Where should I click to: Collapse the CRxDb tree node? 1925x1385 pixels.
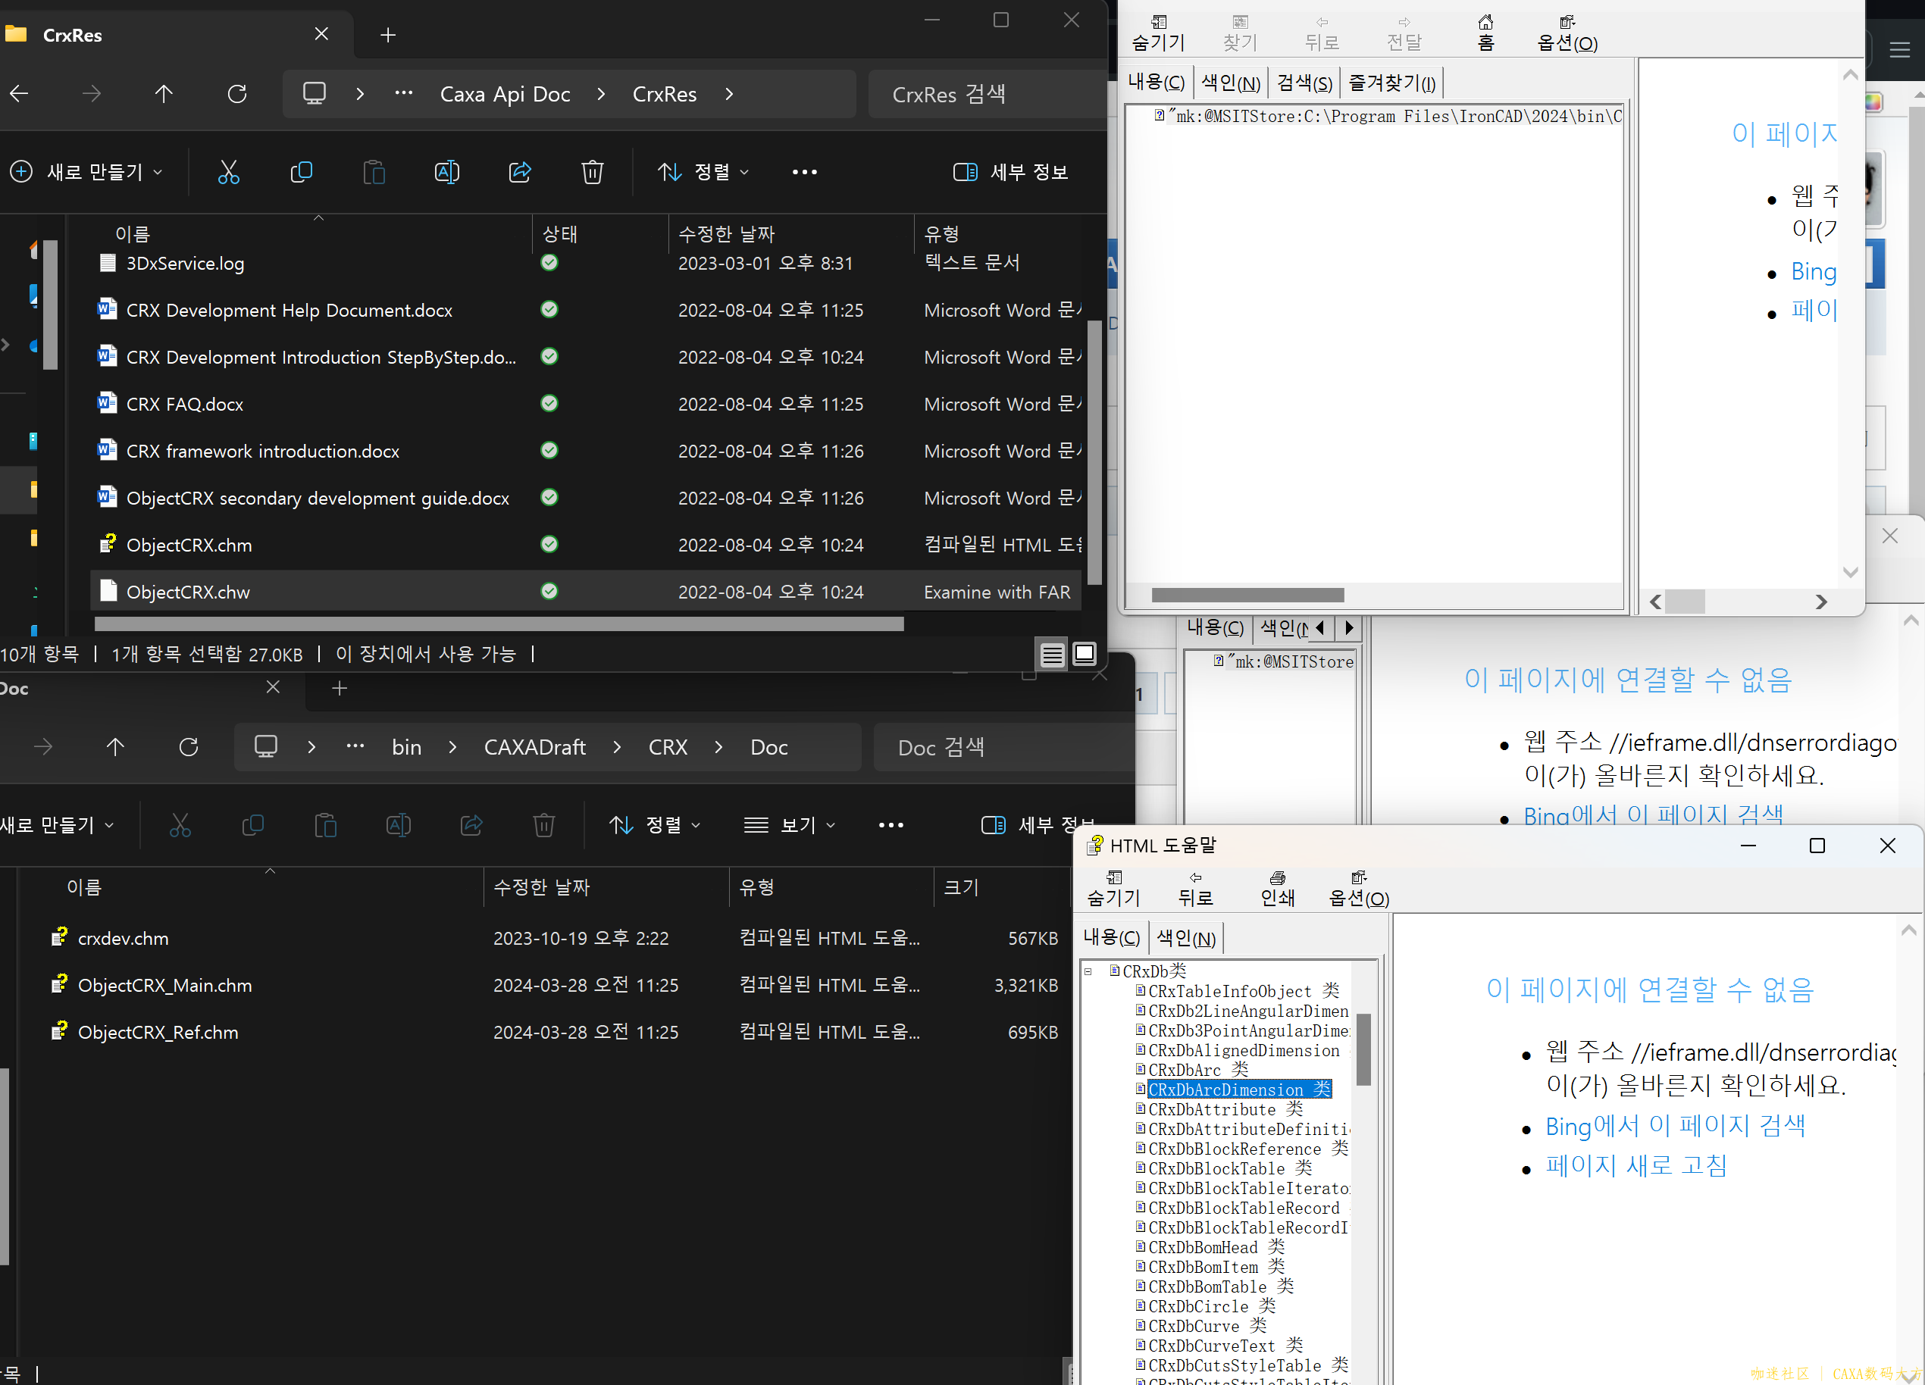1088,971
